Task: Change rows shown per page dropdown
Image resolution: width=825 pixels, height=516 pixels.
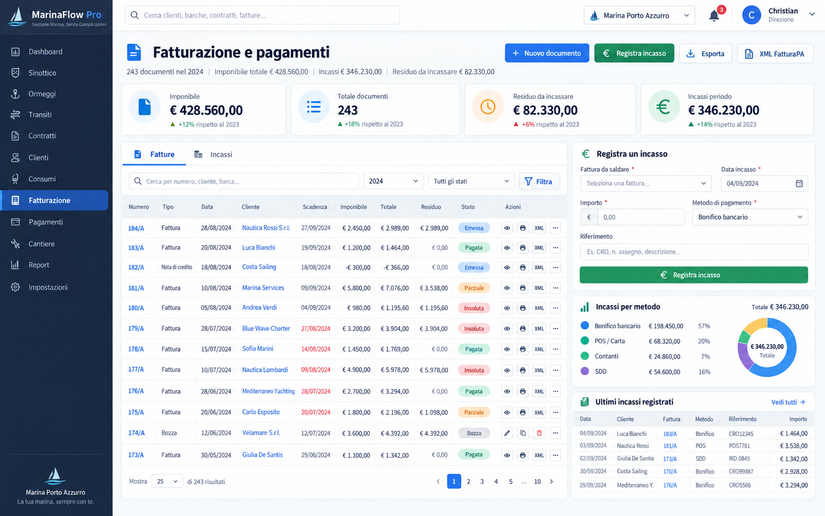Action: pyautogui.click(x=167, y=482)
